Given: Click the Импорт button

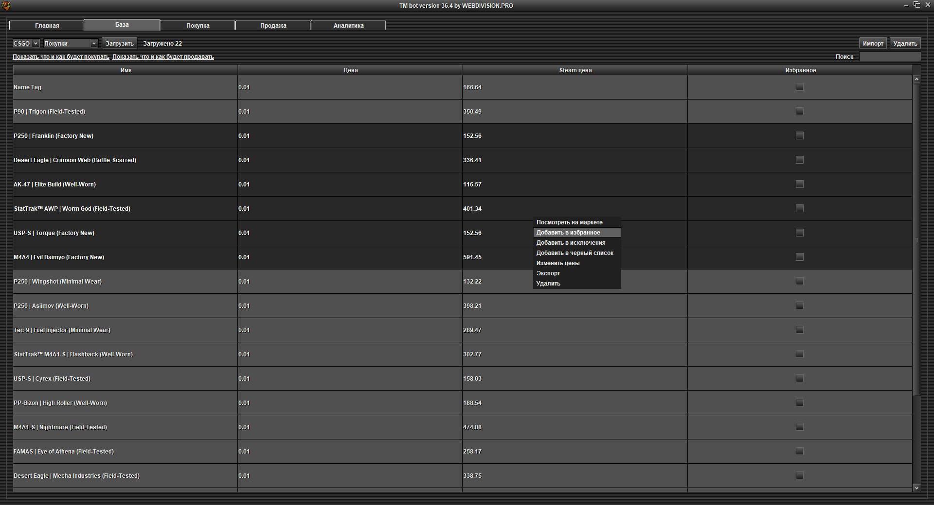Looking at the screenshot, I should click(x=873, y=44).
